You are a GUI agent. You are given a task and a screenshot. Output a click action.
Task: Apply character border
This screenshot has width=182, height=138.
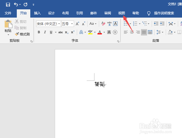click(115, 24)
